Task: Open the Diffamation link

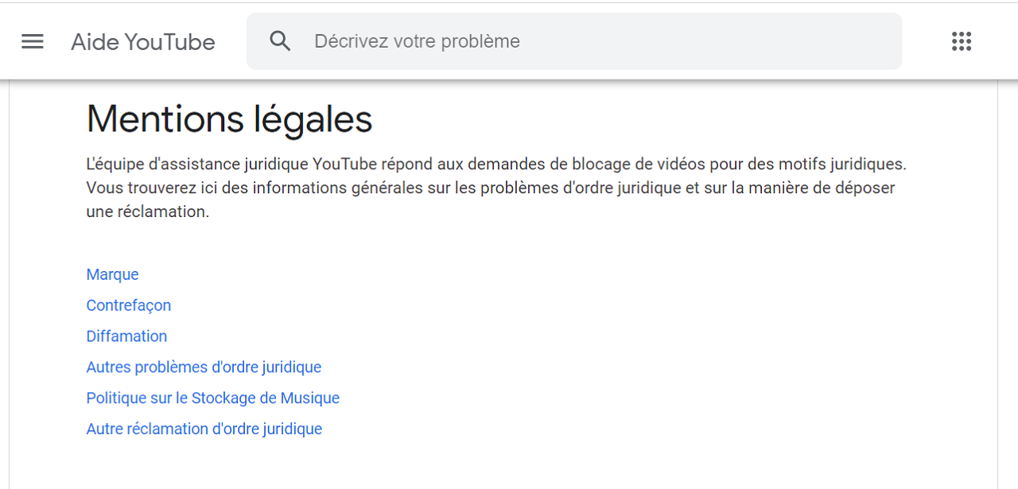Action: [x=126, y=336]
